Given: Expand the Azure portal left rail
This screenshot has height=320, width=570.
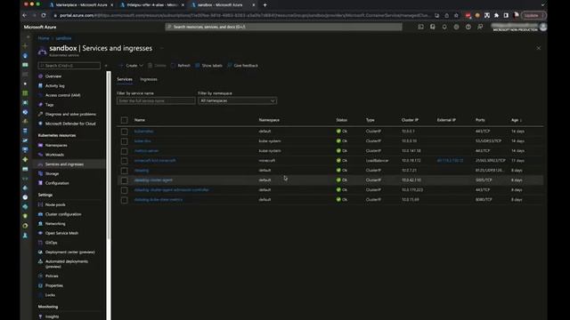Looking at the screenshot, I should coord(28,37).
